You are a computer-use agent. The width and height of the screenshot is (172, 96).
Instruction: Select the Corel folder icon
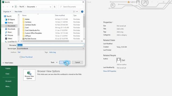pos(23,27)
